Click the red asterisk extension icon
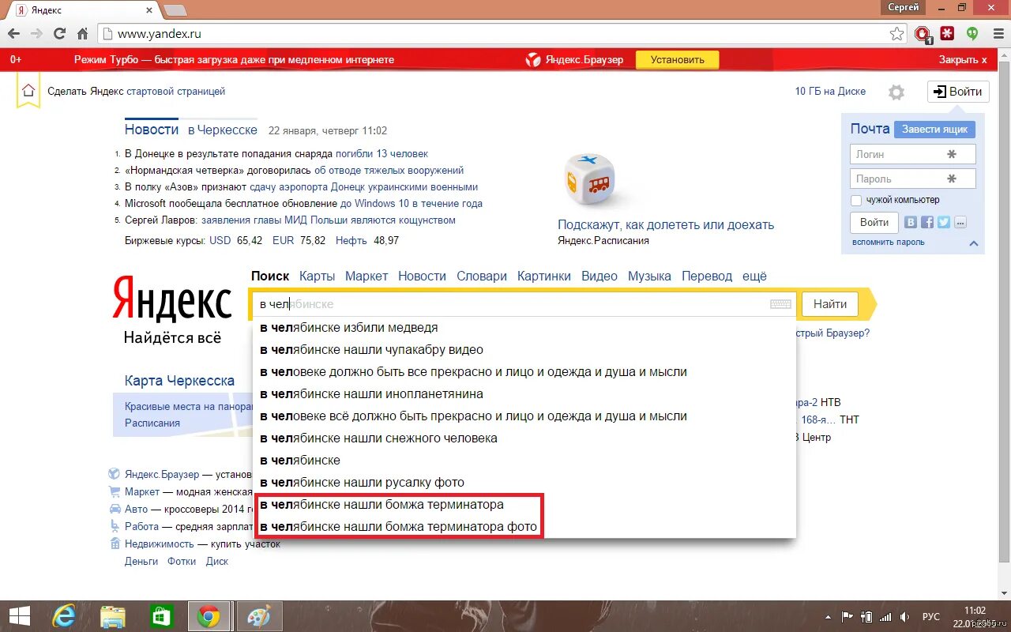This screenshot has height=632, width=1011. tap(947, 34)
